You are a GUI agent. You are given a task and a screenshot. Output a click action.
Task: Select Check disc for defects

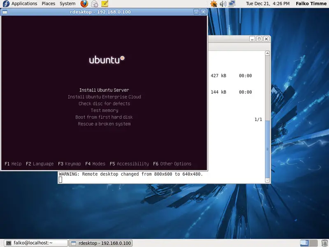[x=104, y=104]
